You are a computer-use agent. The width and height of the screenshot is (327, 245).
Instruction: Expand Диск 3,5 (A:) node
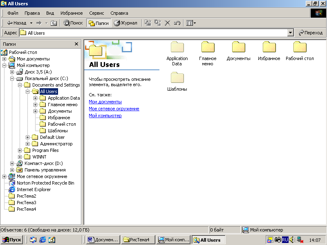tap(12, 72)
